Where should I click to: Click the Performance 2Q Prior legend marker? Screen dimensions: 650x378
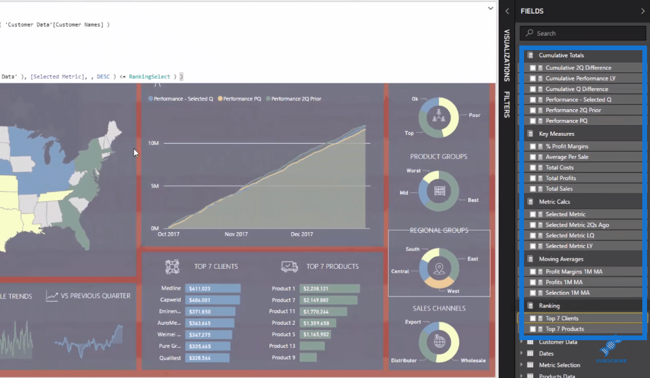pos(268,99)
